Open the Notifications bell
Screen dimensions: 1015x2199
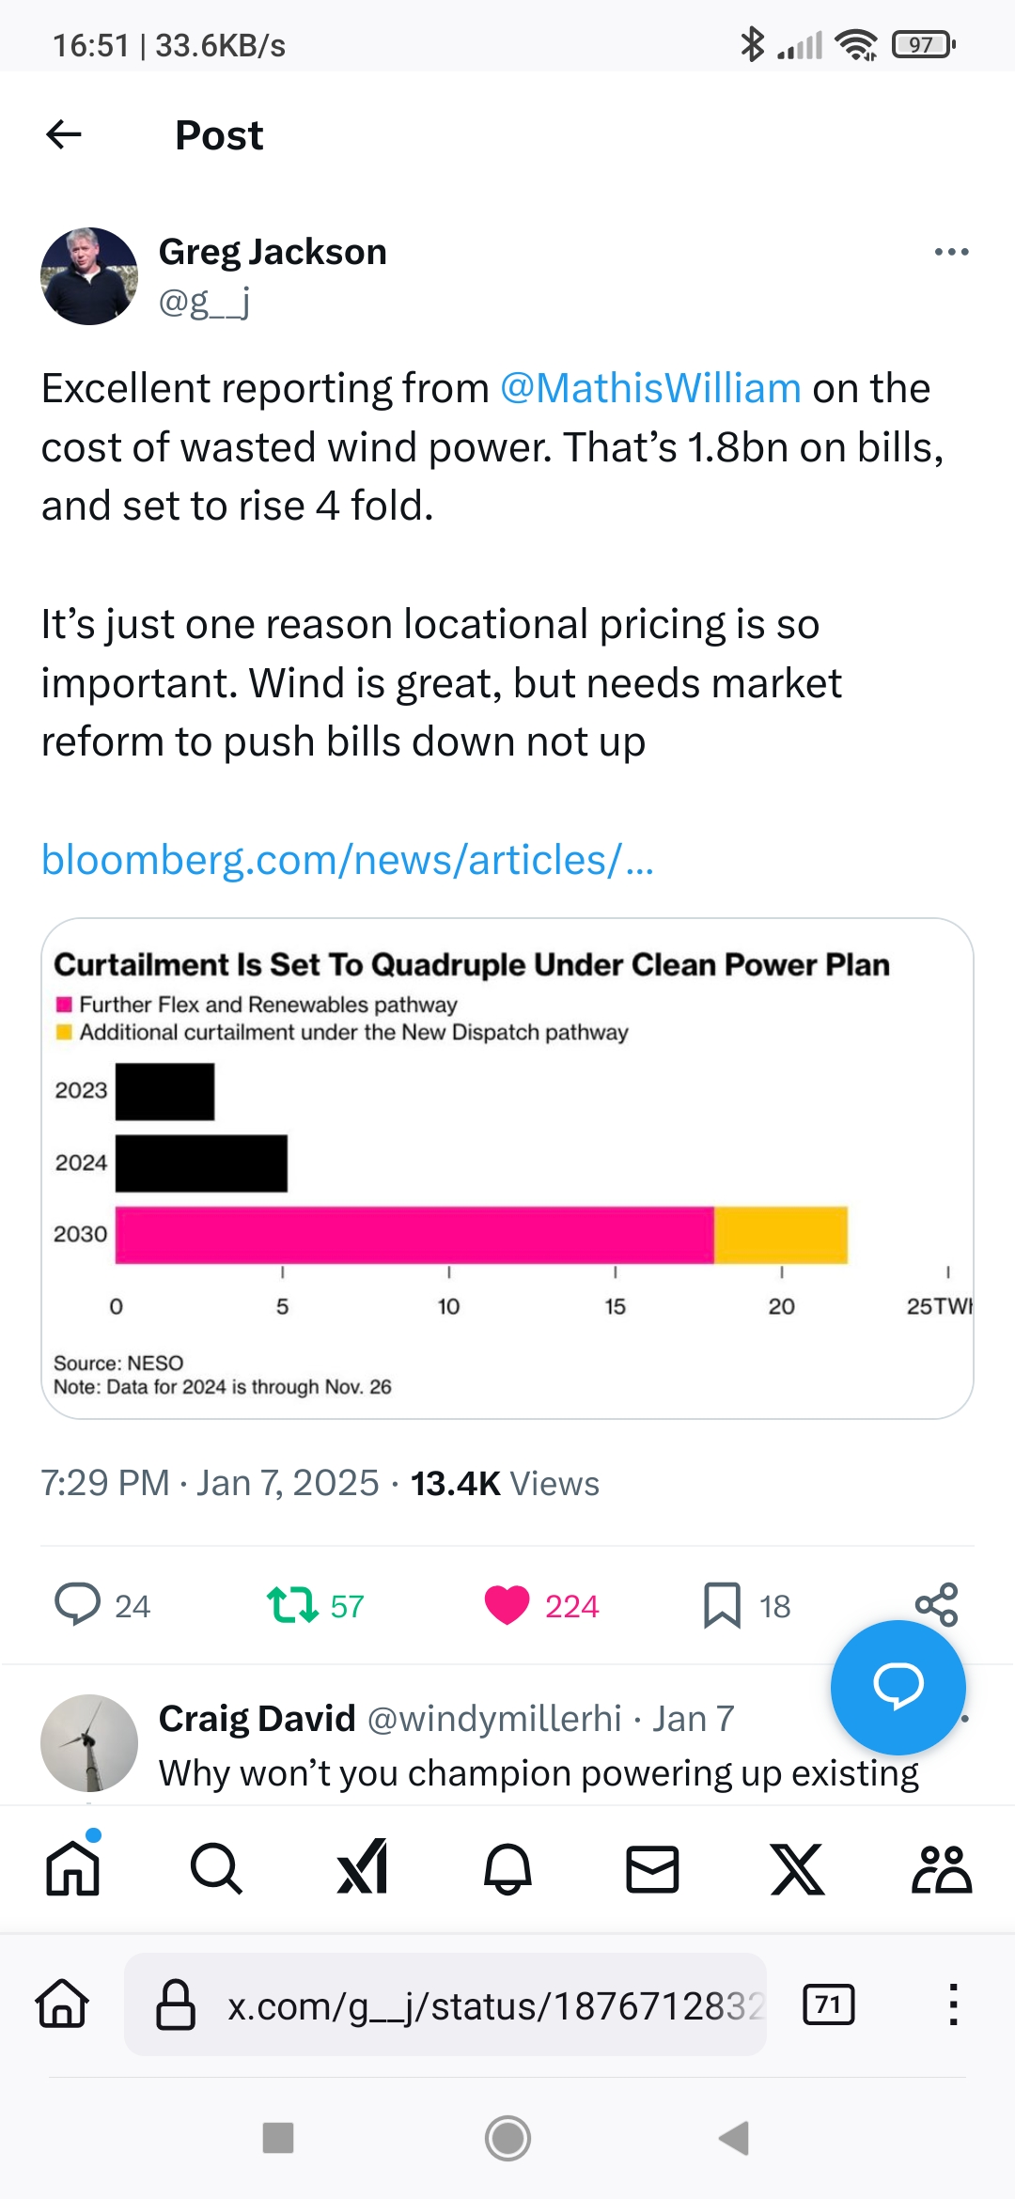click(x=507, y=1868)
